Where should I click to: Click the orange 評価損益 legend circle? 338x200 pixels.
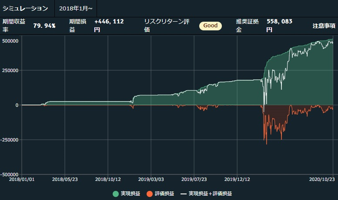[150, 193]
